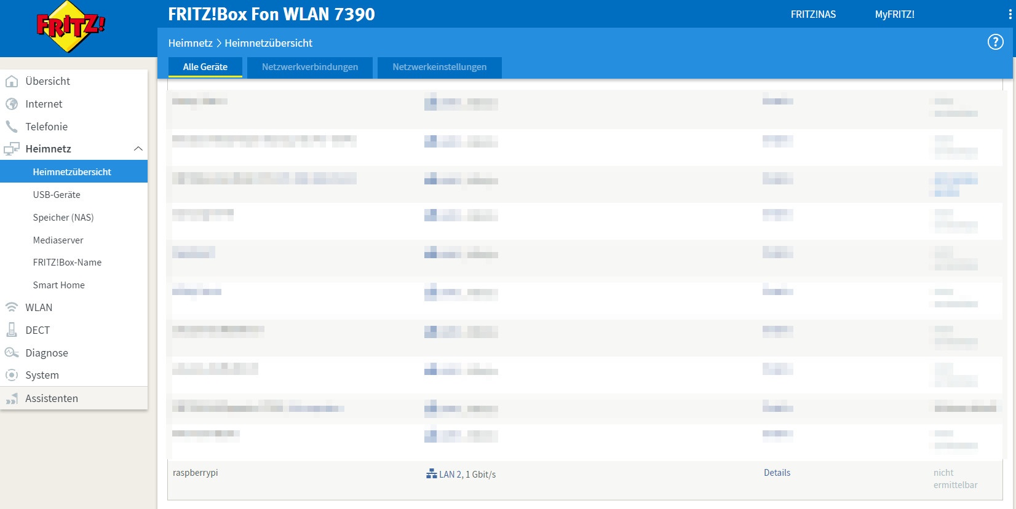The height and width of the screenshot is (509, 1016).
Task: Click the Heimnetz breadcrumb link
Action: pyautogui.click(x=191, y=43)
